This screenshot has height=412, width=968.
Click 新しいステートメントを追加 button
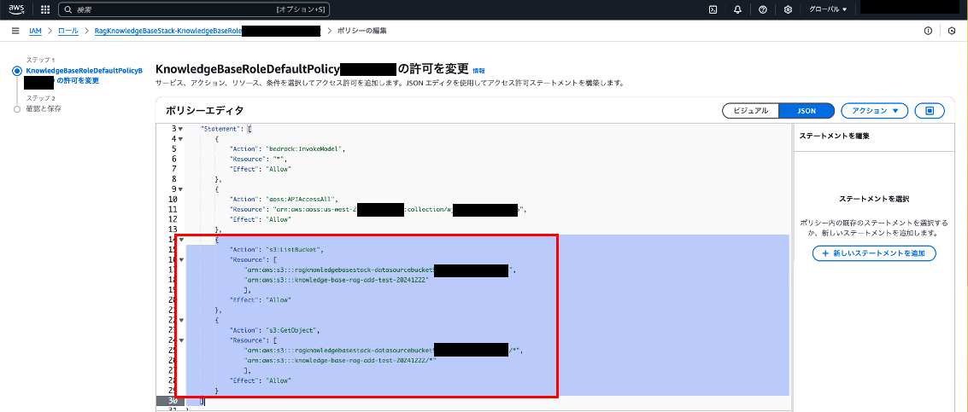(x=874, y=253)
